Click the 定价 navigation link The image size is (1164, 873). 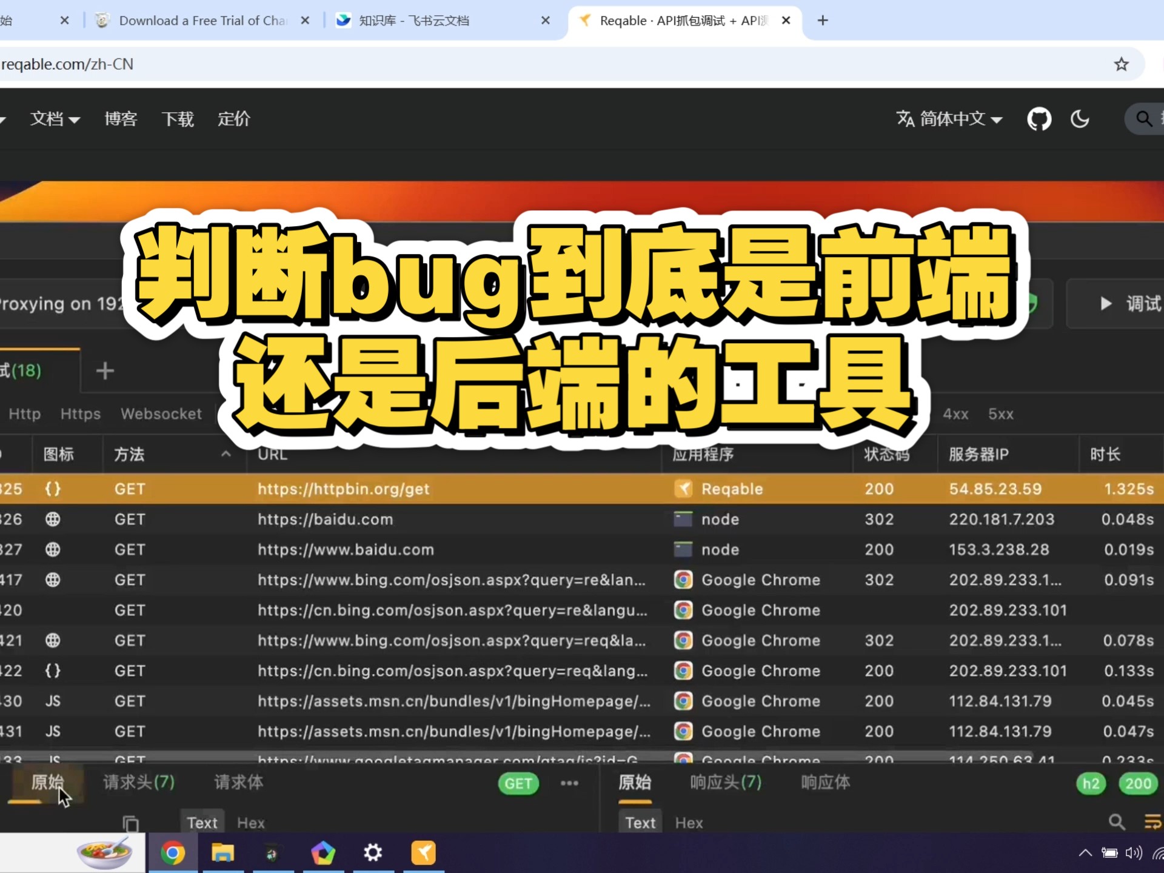pos(234,119)
